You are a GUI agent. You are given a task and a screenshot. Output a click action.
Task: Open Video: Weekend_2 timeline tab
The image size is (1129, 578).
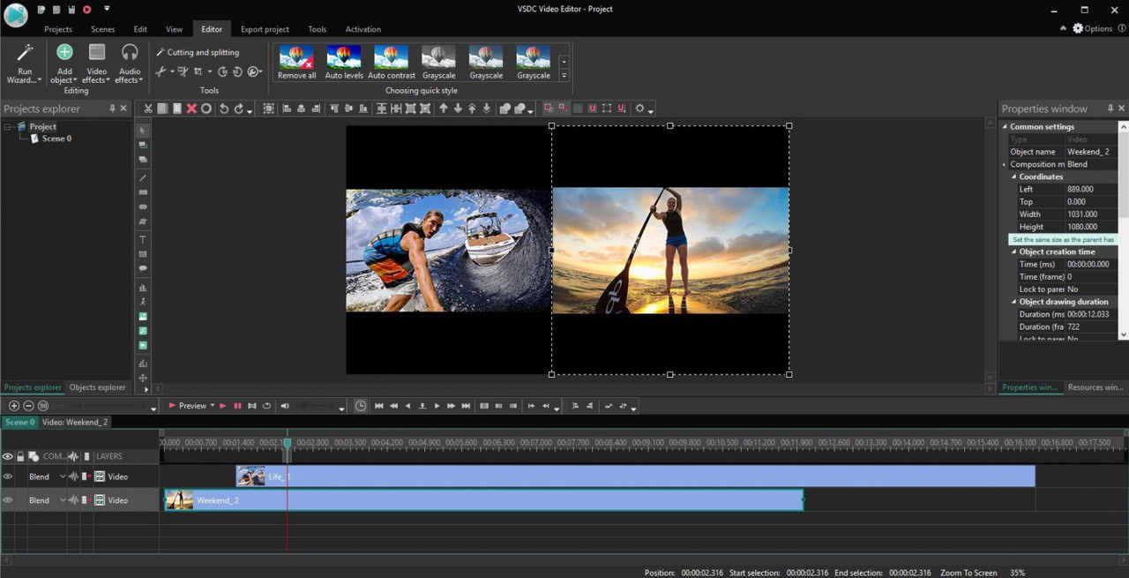click(x=75, y=422)
